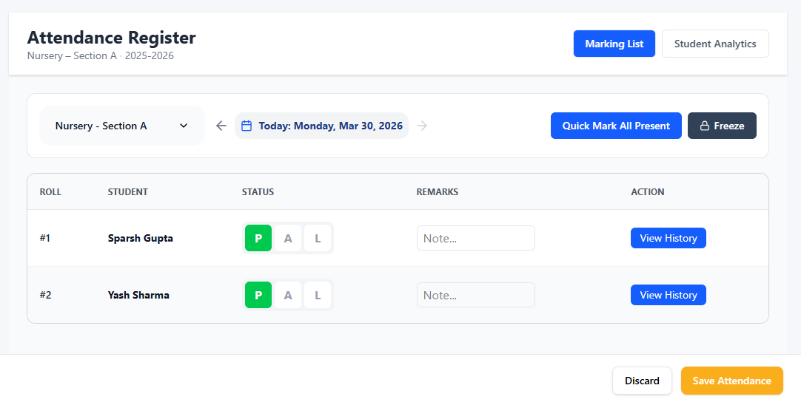This screenshot has width=801, height=405.
Task: Click the calendar icon in date picker
Action: pos(247,126)
